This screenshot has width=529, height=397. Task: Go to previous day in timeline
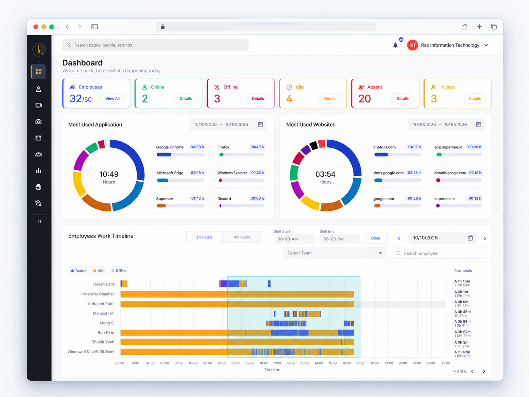coord(399,238)
